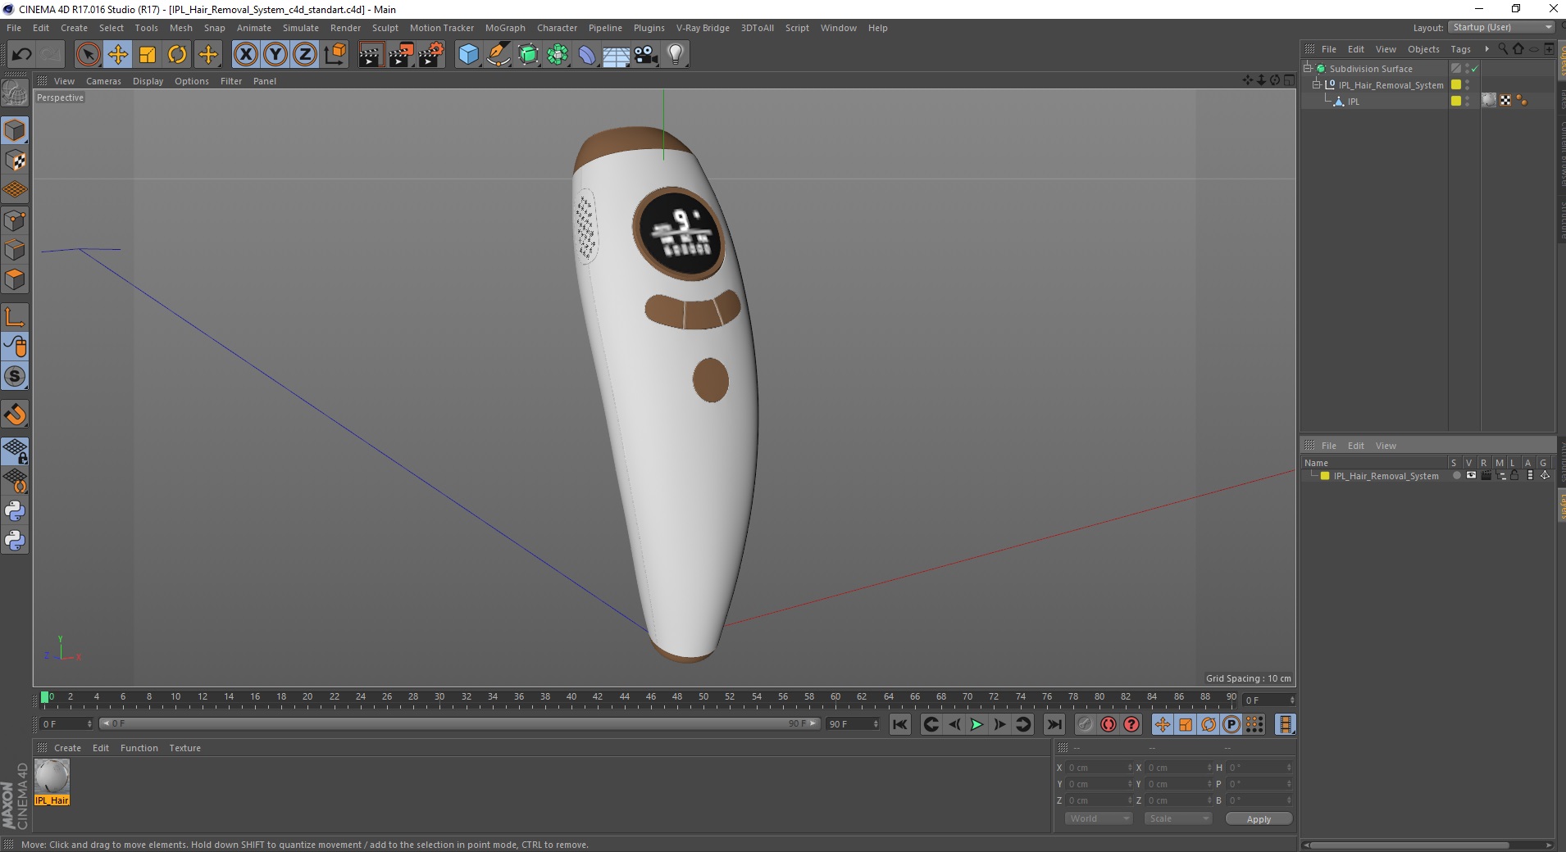Open the Layout dropdown

coord(1502,27)
